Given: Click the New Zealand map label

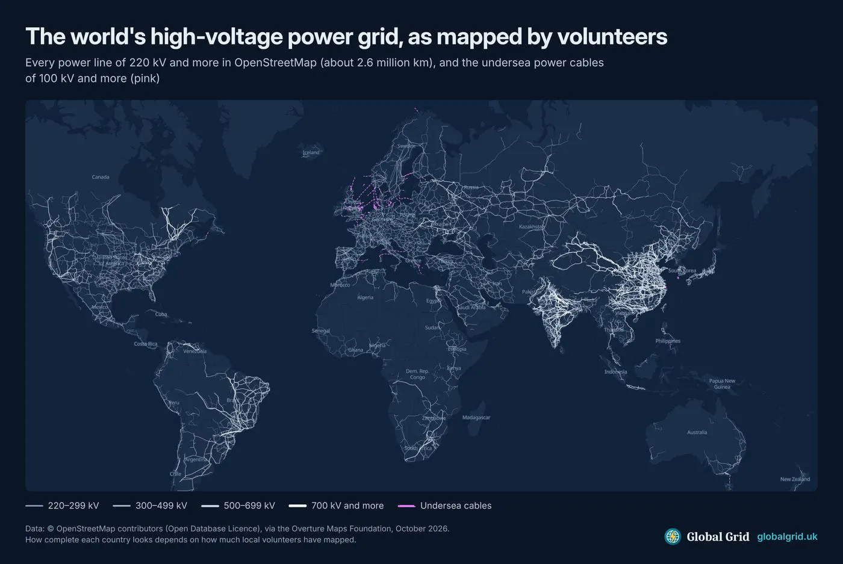Looking at the screenshot, I should click(795, 479).
